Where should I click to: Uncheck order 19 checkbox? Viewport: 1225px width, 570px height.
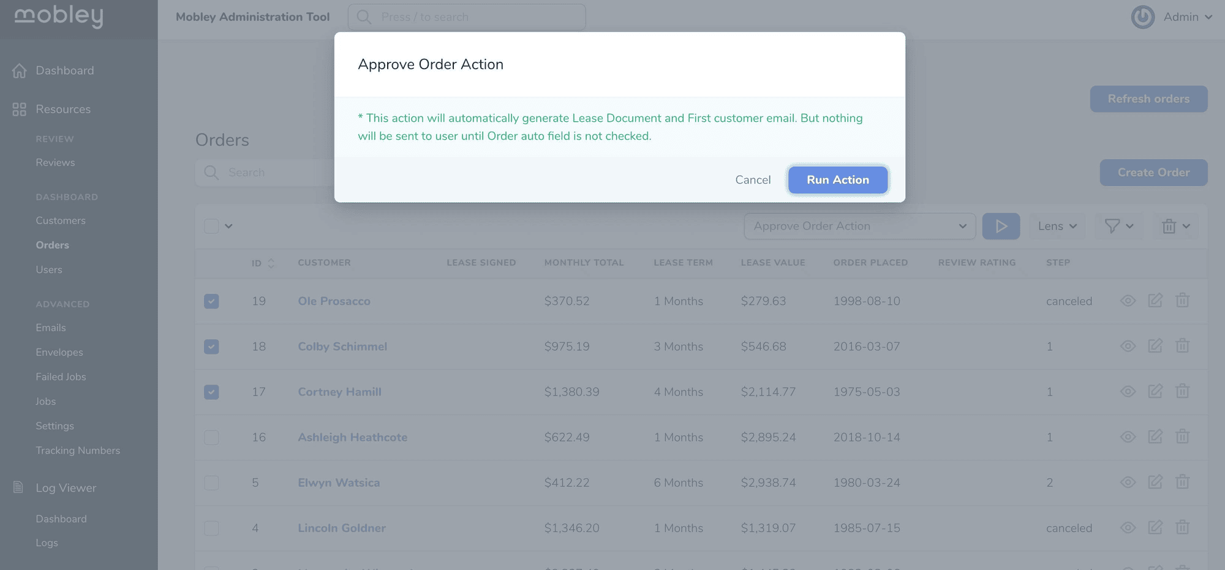pos(211,301)
